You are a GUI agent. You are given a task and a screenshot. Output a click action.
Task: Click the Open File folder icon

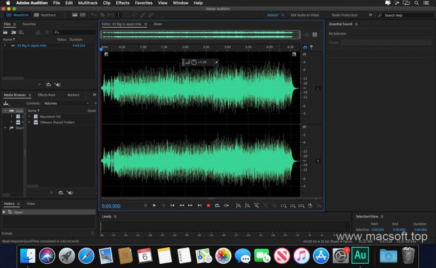[x=5, y=32]
